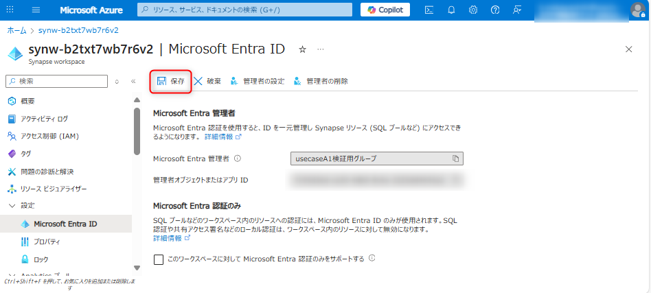This screenshot has height=293, width=651.
Task: Collapse the sidebar with double chevron
Action: (x=133, y=82)
